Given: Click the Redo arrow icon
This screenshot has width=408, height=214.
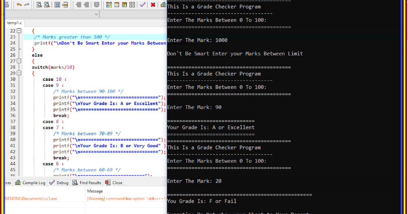Looking at the screenshot, I should (x=27, y=5).
